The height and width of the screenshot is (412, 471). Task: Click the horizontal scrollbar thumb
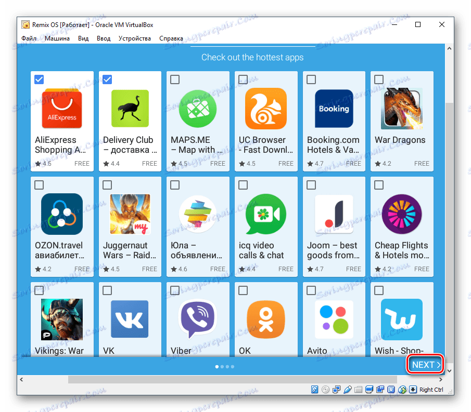coord(233,380)
